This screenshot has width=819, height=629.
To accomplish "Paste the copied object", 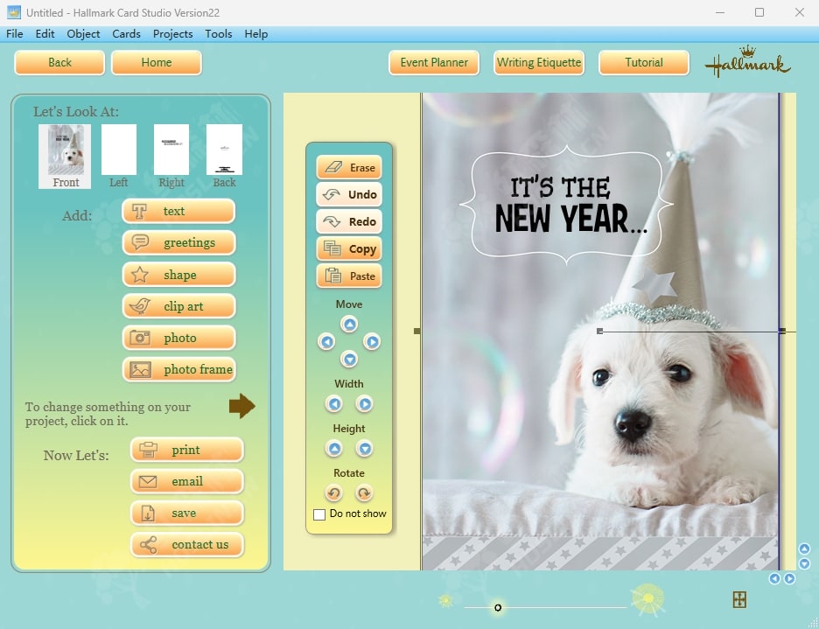I will pyautogui.click(x=349, y=276).
